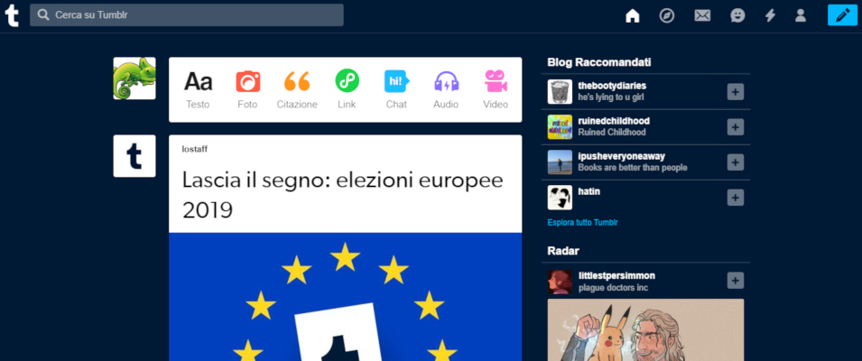Image resolution: width=862 pixels, height=361 pixels.
Task: Open thebootydiaries blog name
Action: click(612, 86)
